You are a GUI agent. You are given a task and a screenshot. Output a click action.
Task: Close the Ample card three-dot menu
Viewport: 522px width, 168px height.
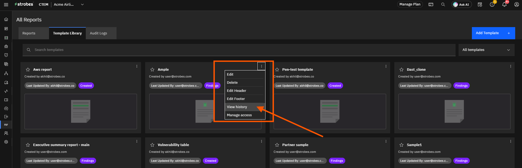coord(261,66)
